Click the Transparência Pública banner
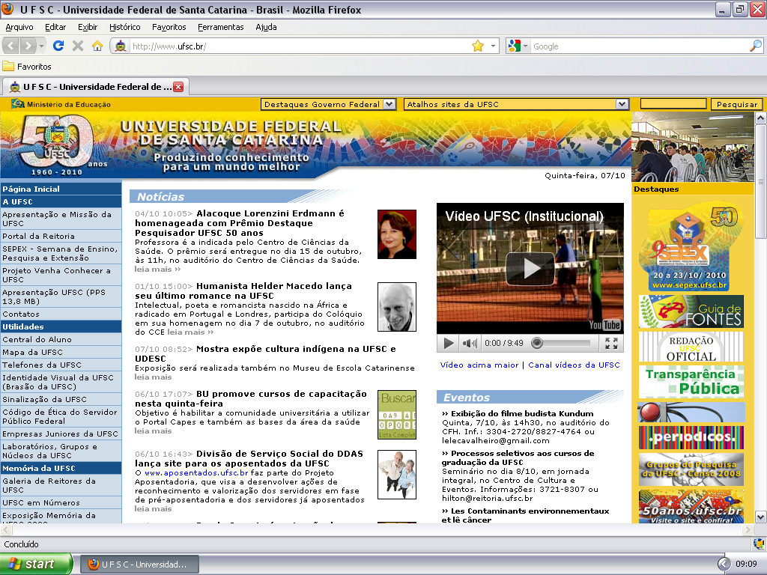 click(691, 382)
